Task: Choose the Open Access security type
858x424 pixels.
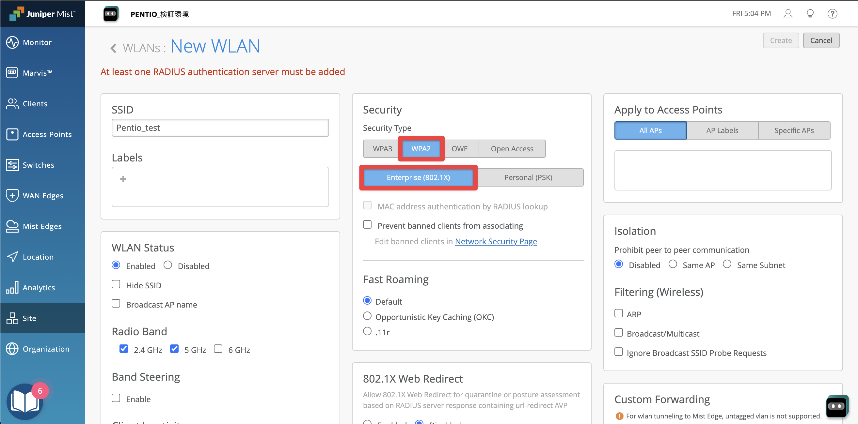Action: [512, 149]
